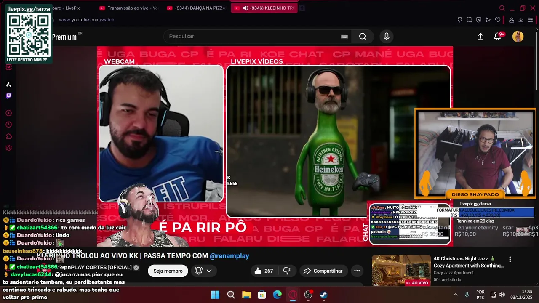Viewport: 539px width, 303px height.
Task: Open OBS Studio from taskbar
Action: pyautogui.click(x=308, y=295)
